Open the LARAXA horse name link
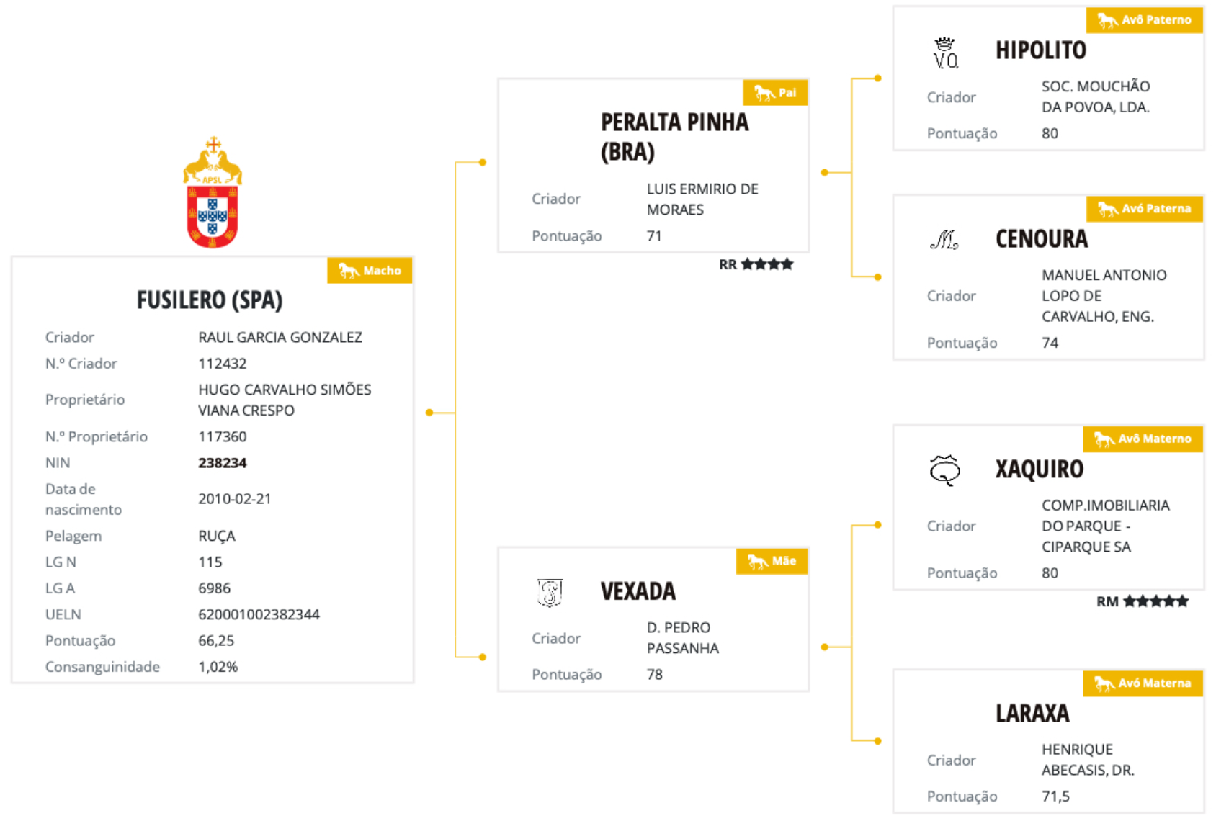The height and width of the screenshot is (826, 1216). [x=1032, y=714]
